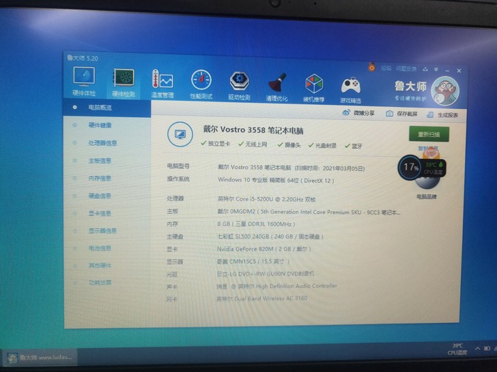Image resolution: width=497 pixels, height=372 pixels.
Task: Click the 电脑品牌 brand logo sphere
Action: [x=427, y=182]
